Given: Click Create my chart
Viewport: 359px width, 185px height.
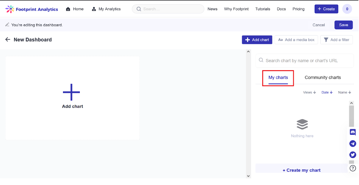Looking at the screenshot, I should (x=302, y=170).
